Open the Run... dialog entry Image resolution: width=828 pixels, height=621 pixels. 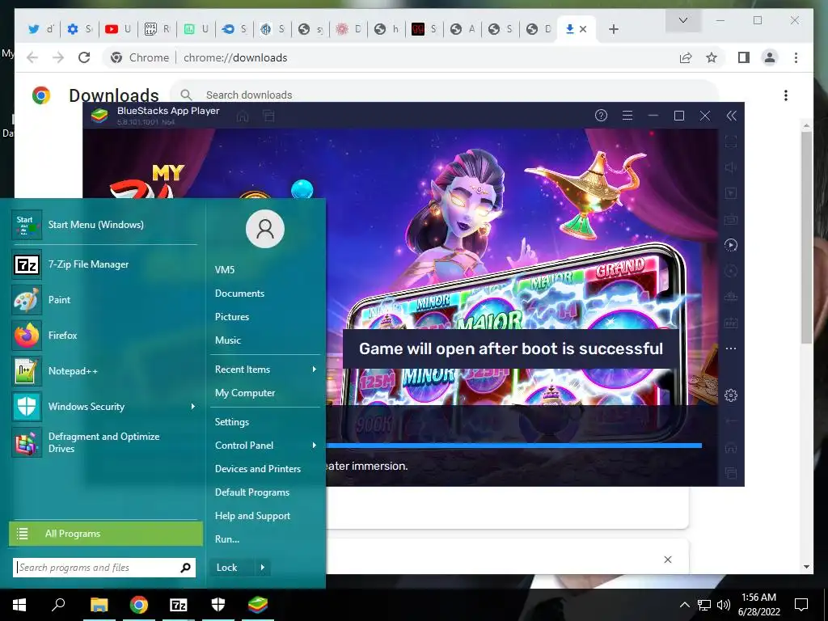(227, 539)
